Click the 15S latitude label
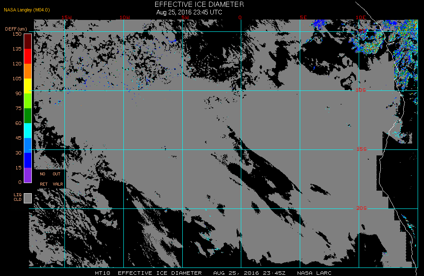 coord(362,149)
